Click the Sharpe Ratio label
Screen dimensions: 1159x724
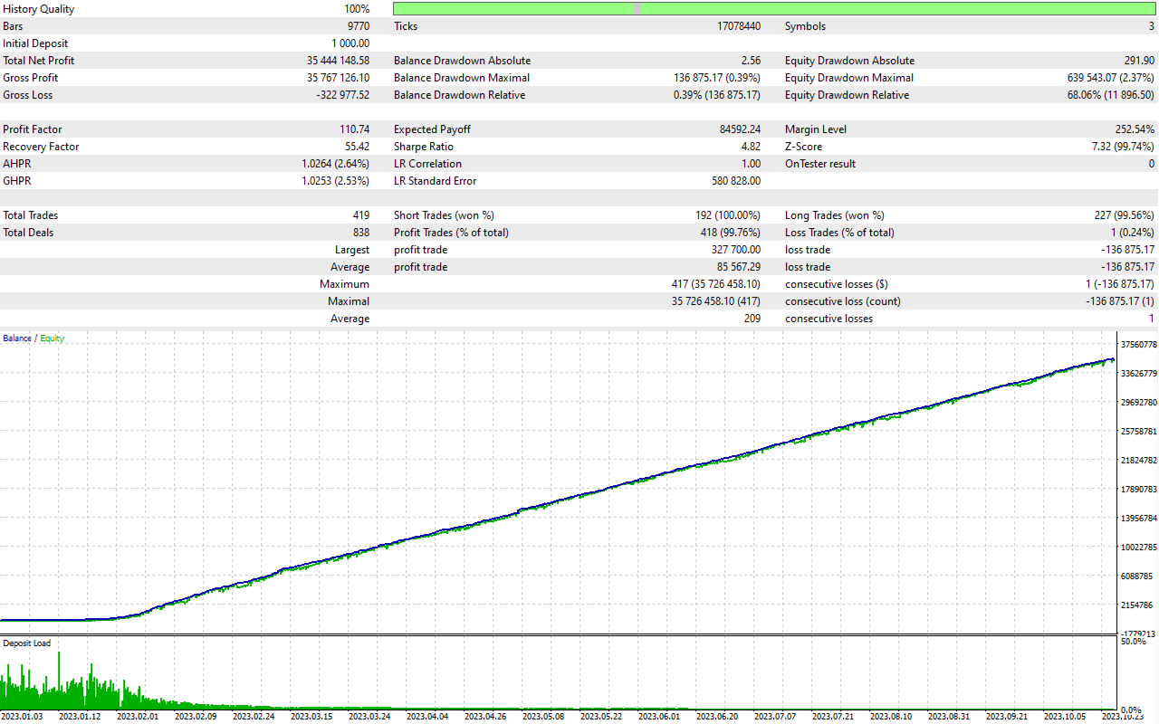(424, 147)
